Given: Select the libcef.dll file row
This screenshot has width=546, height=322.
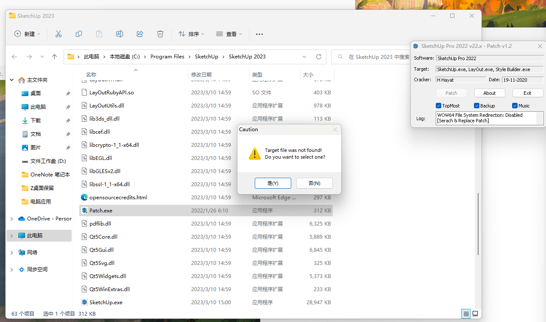Looking at the screenshot, I should coord(206,132).
